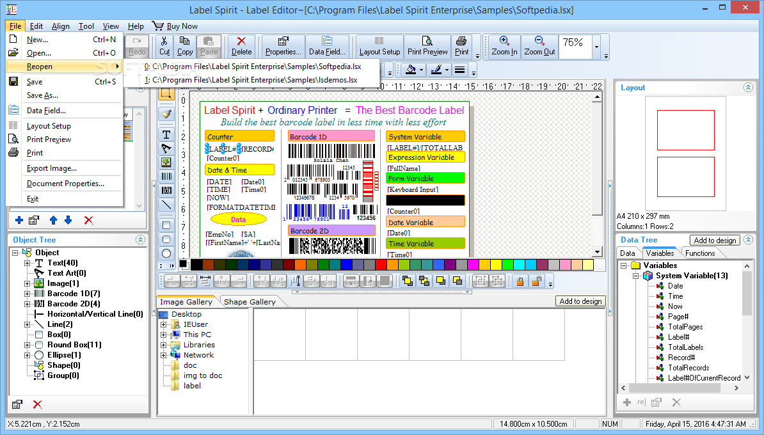This screenshot has width=764, height=435.
Task: Click the blue move down arrow icon
Action: coord(68,220)
